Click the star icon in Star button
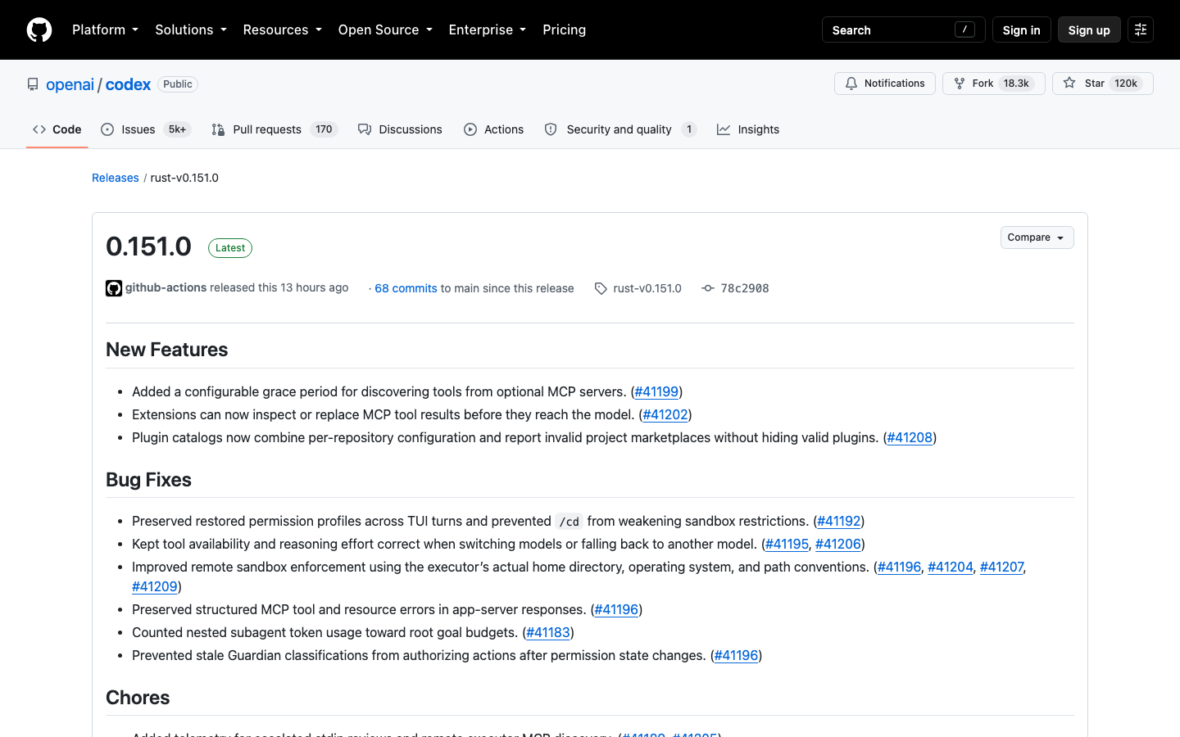Image resolution: width=1180 pixels, height=737 pixels. pyautogui.click(x=1069, y=83)
